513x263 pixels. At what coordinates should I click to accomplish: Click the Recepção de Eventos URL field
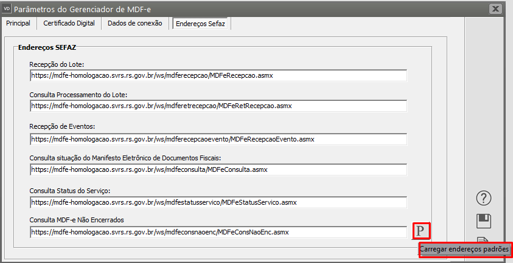coord(218,138)
